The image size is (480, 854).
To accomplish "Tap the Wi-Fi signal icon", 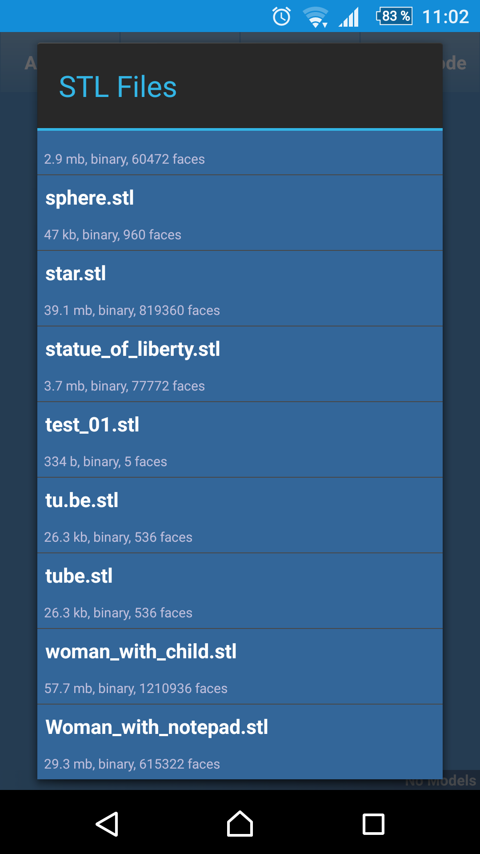I will (316, 16).
